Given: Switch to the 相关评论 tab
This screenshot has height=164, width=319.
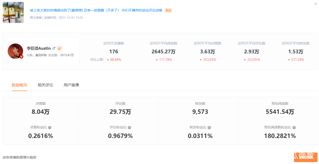Looking at the screenshot, I should point(45,85).
